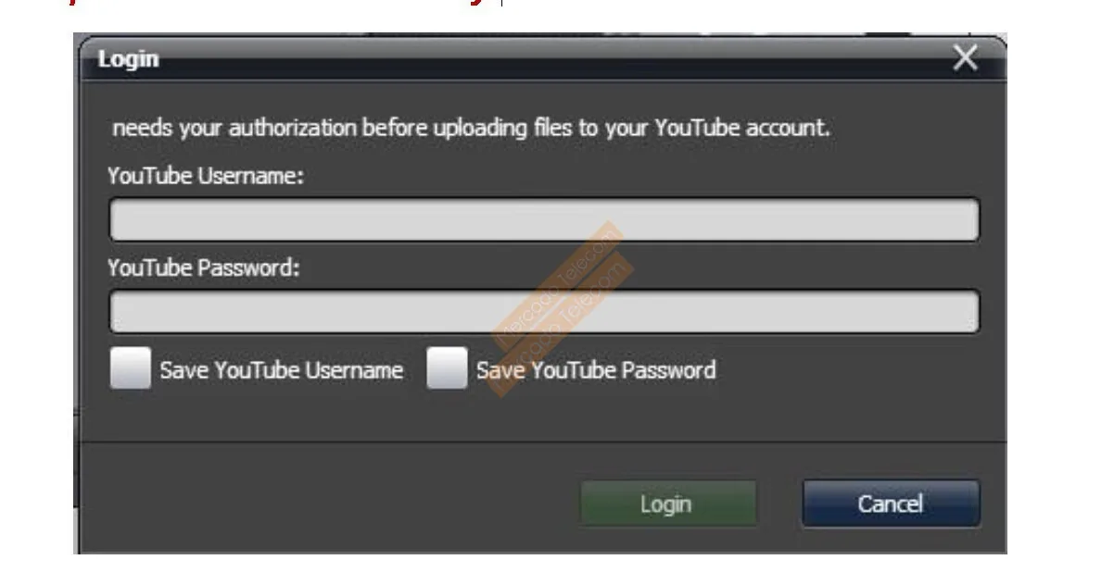The width and height of the screenshot is (1114, 572).
Task: Click the text caret above the dialog window
Action: pyautogui.click(x=501, y=3)
